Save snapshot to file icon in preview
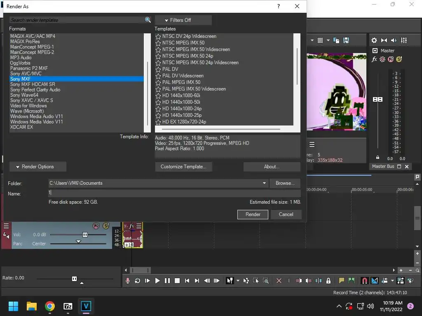422x316 pixels. (346, 40)
